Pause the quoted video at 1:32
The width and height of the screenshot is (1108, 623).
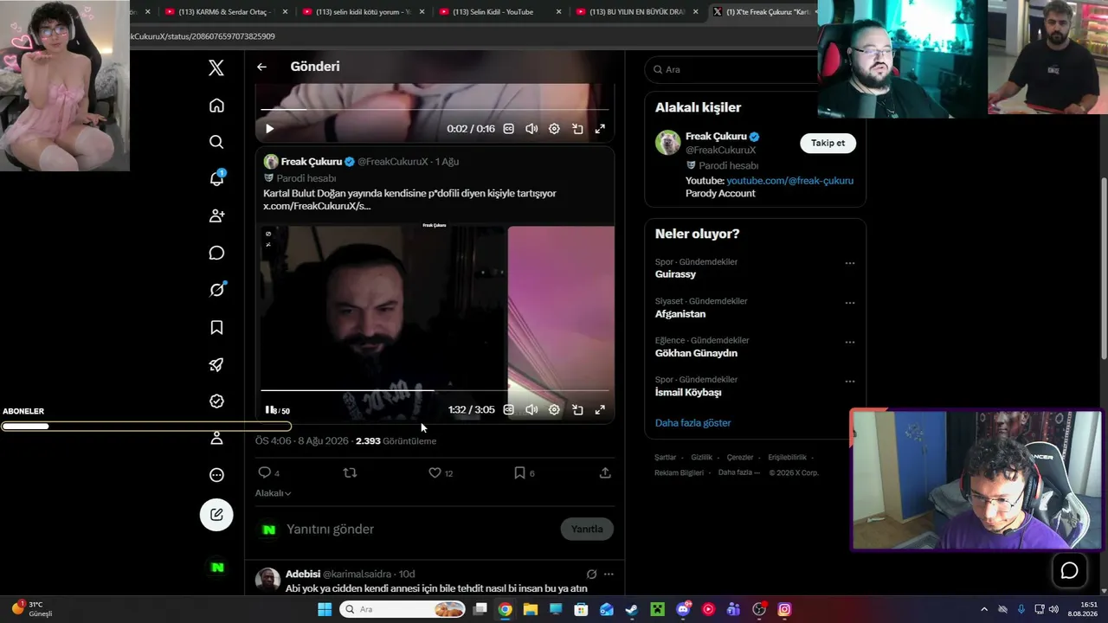[x=269, y=409]
